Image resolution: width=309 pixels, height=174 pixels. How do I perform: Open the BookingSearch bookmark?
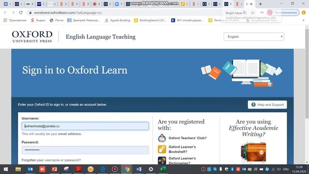click(x=150, y=20)
